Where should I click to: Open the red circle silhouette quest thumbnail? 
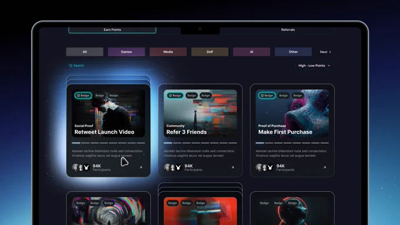pyautogui.click(x=292, y=211)
